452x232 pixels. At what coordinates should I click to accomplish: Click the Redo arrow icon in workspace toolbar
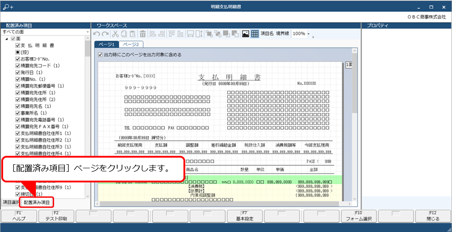(x=105, y=34)
